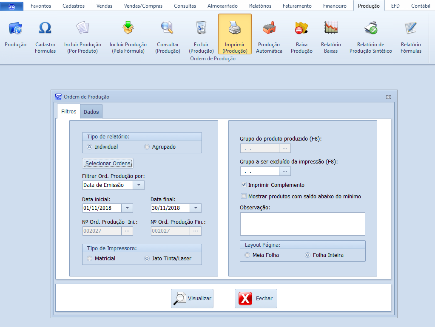Open the Produção icon in ribbon

[x=15, y=28]
